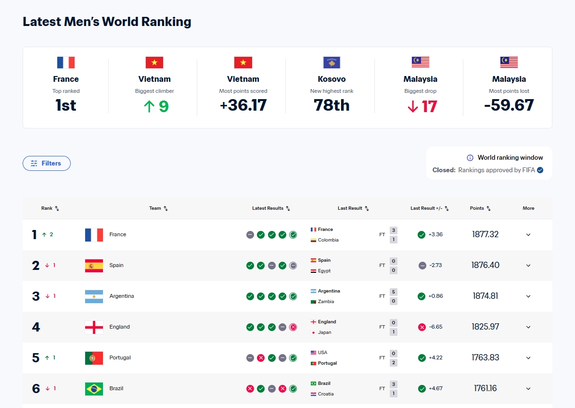Expand Brazil's More details chevron

pyautogui.click(x=528, y=389)
